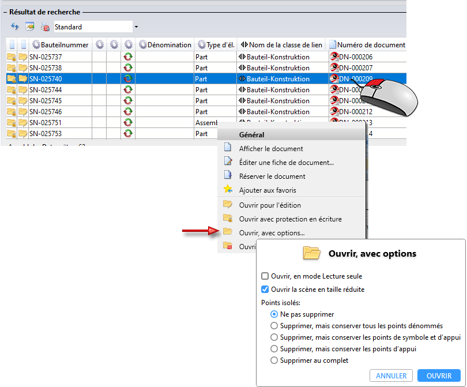Screen dimensions: 467x387
Task: Click the OUVRIR button
Action: [439, 375]
